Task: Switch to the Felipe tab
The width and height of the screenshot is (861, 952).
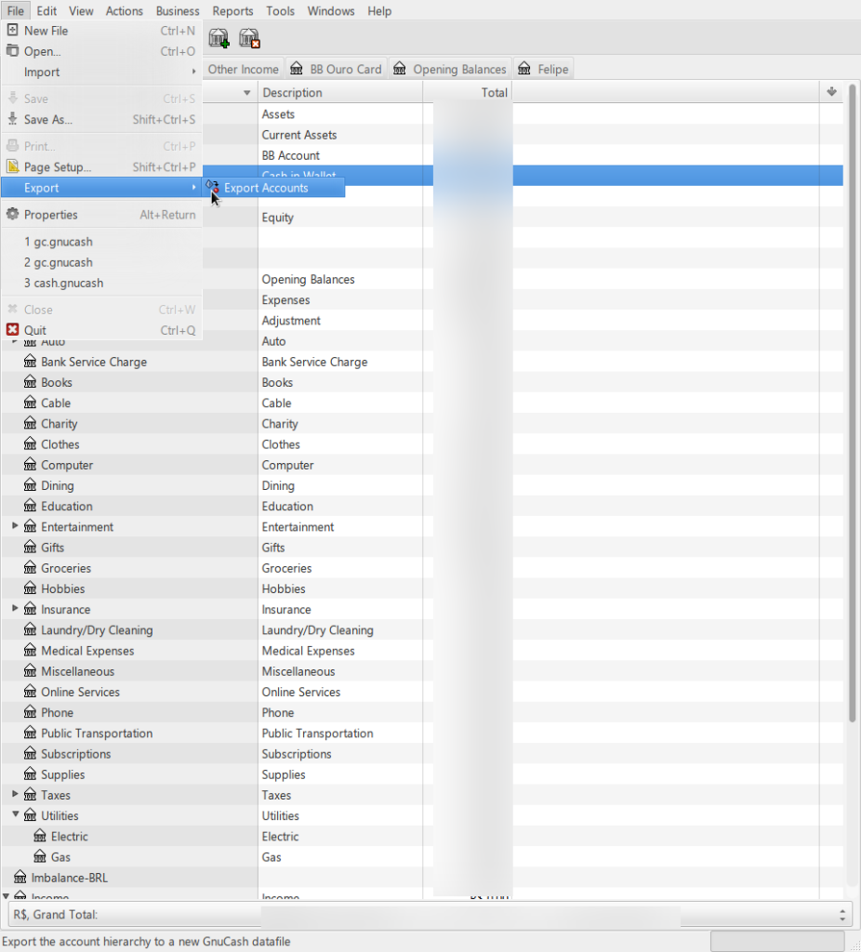Action: pyautogui.click(x=543, y=69)
